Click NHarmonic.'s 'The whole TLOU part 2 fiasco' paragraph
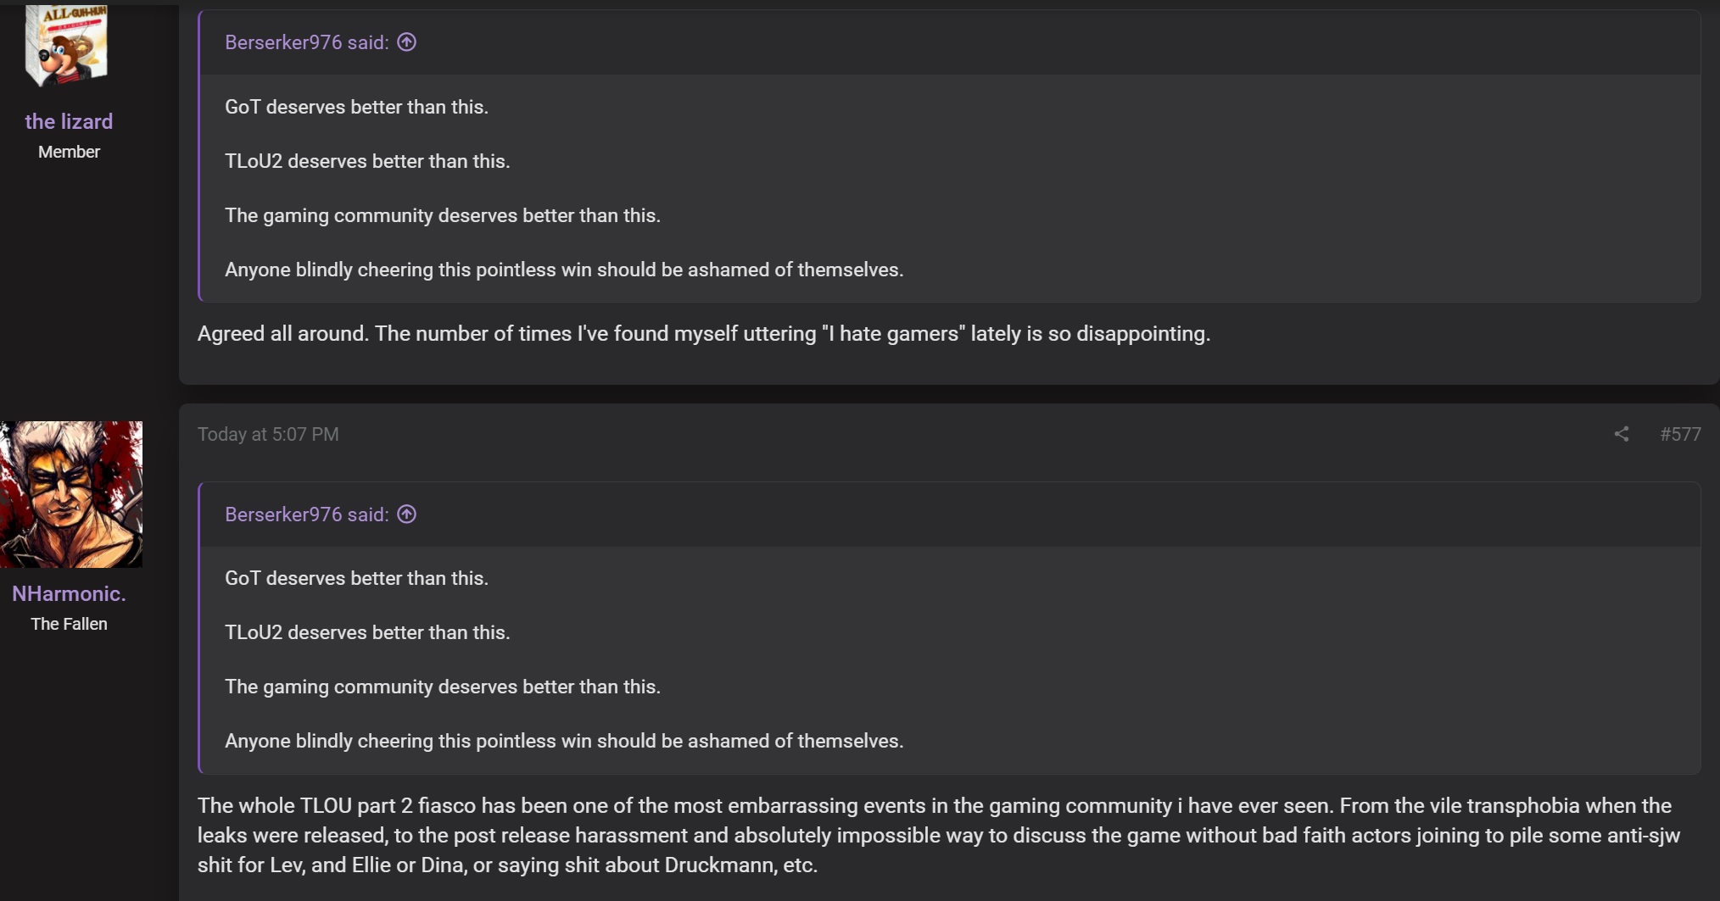1720x901 pixels. (x=939, y=835)
